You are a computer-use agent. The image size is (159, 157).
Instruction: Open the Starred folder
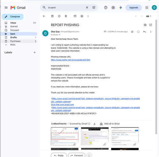click(19, 27)
